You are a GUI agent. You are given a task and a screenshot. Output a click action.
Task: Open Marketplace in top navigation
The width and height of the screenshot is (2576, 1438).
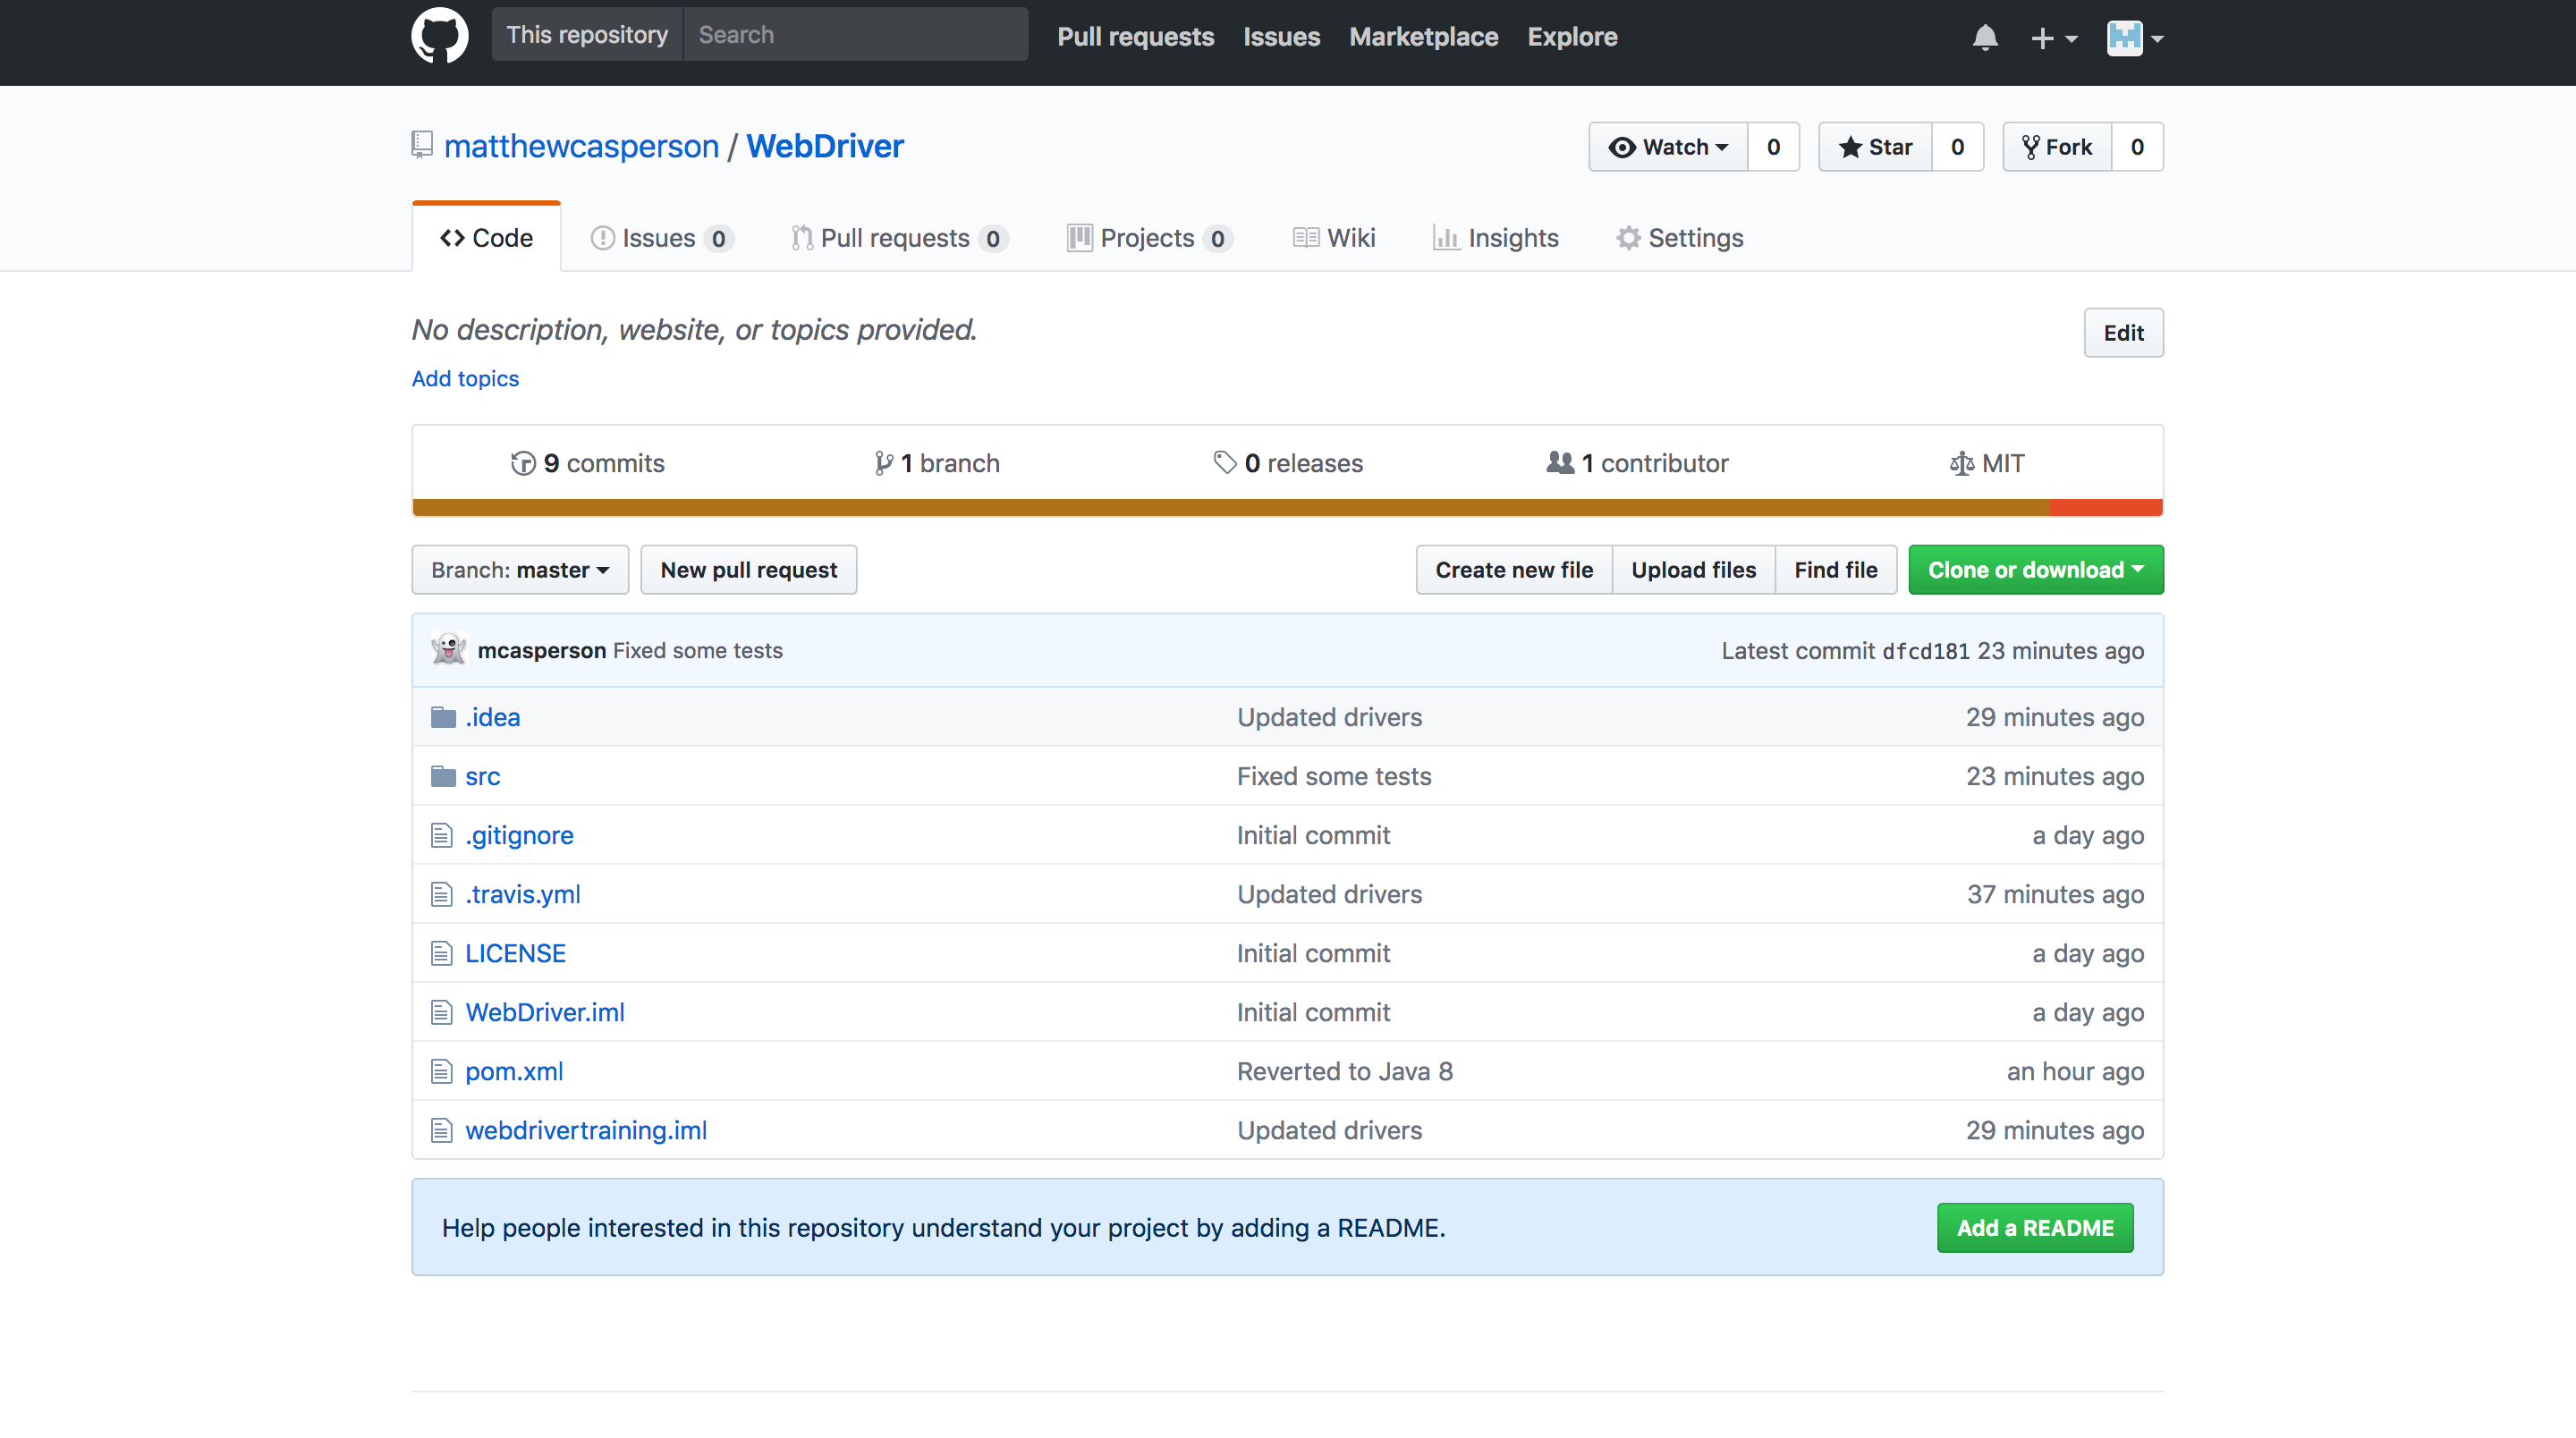(x=1423, y=37)
